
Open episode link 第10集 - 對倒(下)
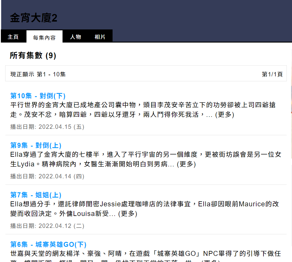(38, 96)
